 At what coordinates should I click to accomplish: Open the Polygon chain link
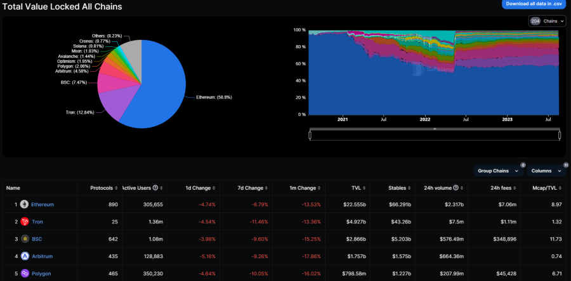pyautogui.click(x=41, y=274)
